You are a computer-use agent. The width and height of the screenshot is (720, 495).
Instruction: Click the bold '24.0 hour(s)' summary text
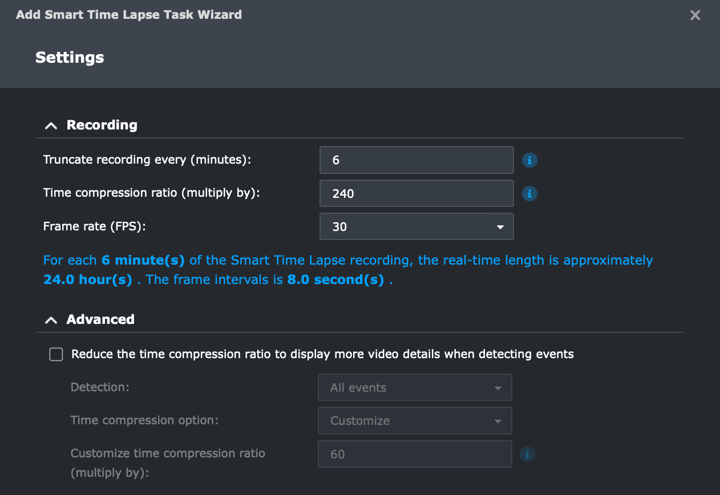88,280
